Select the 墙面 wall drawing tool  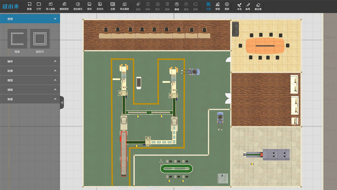point(17,39)
